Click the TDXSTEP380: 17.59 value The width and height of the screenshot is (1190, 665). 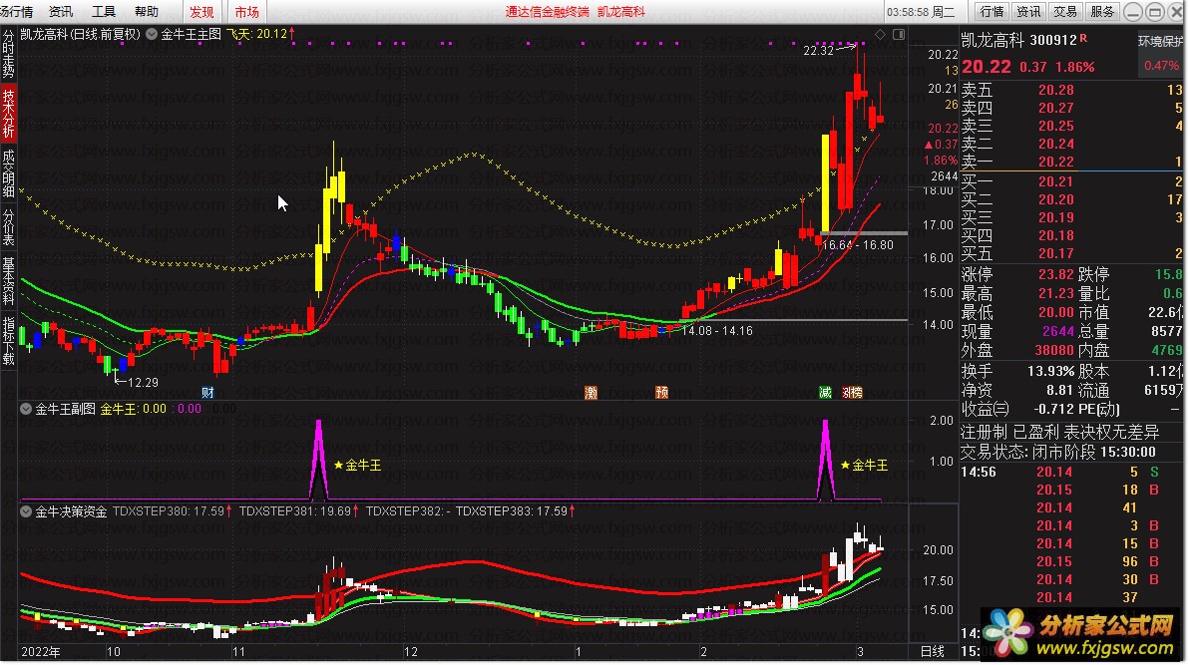tap(173, 511)
